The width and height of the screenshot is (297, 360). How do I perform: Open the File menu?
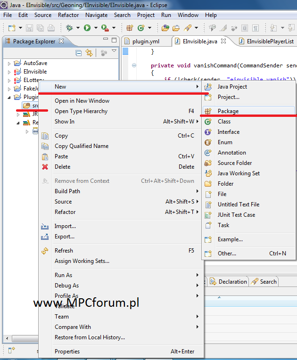[x=8, y=15]
